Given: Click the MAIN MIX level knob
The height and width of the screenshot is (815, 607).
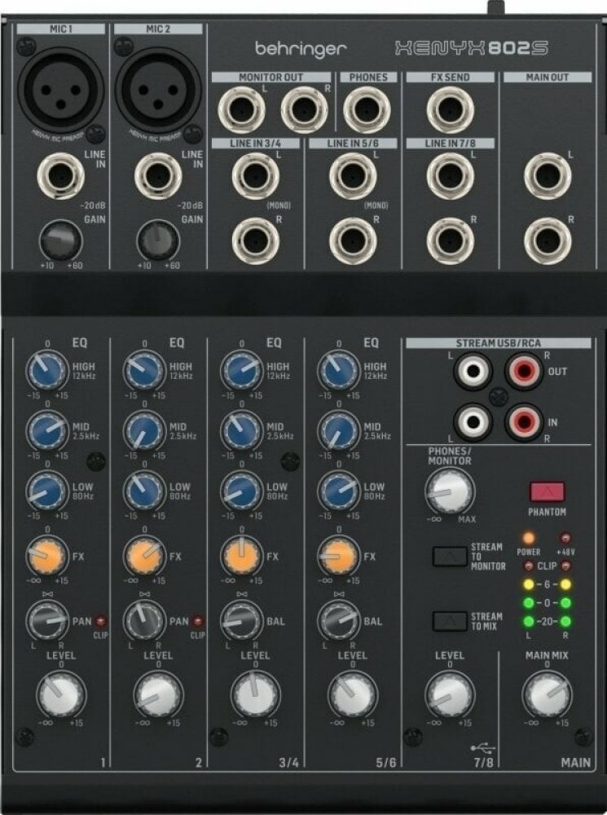Looking at the screenshot, I should point(547,694).
